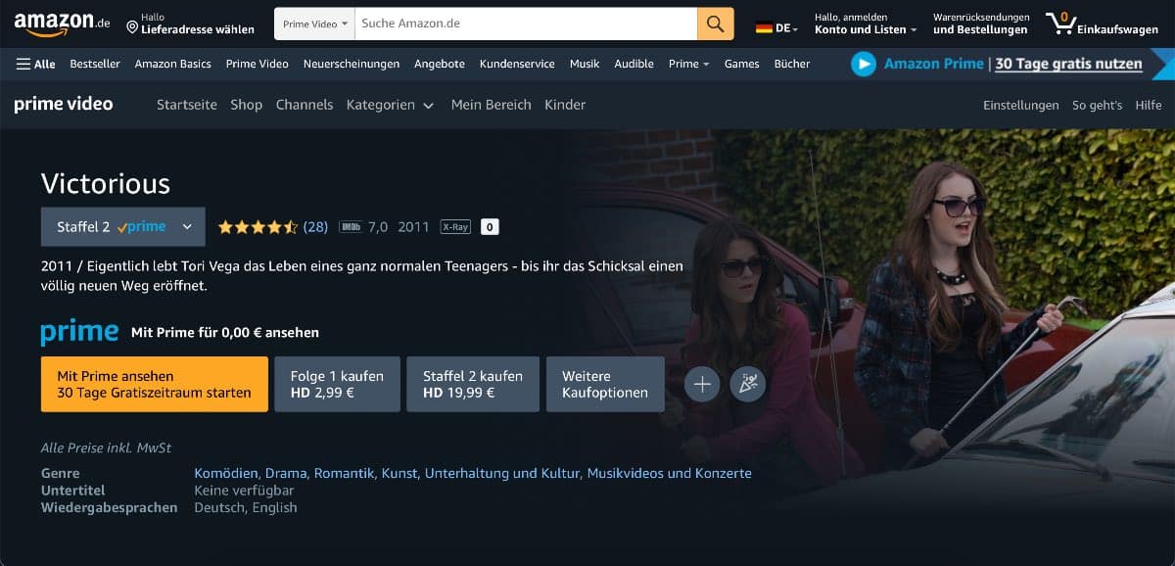This screenshot has height=566, width=1175.
Task: Open Amazon Basics in the nav bar
Action: [x=173, y=64]
